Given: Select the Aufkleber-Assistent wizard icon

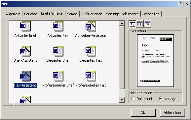Looking at the screenshot, I should (91, 27).
